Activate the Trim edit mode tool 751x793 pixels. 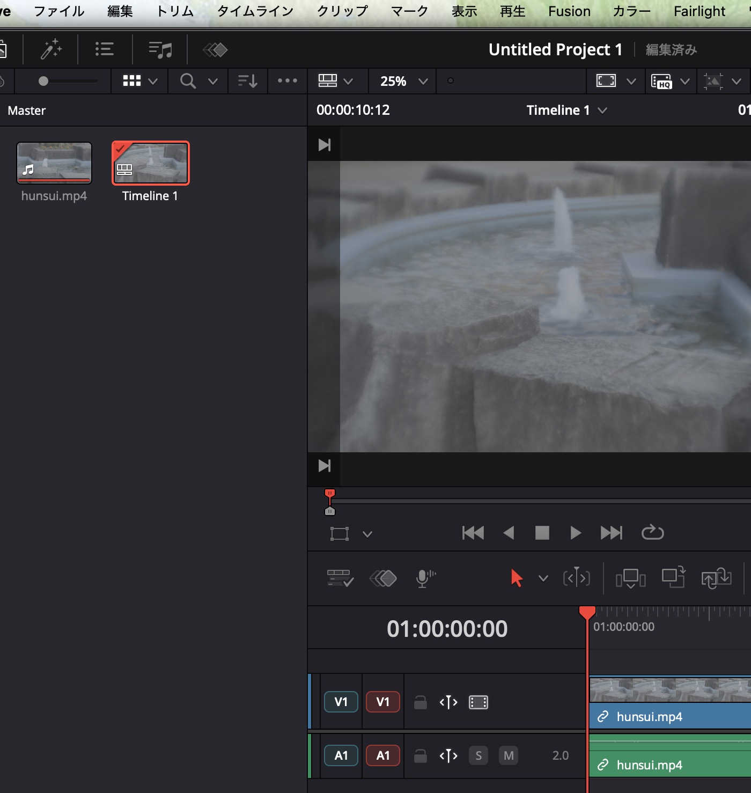coord(576,578)
